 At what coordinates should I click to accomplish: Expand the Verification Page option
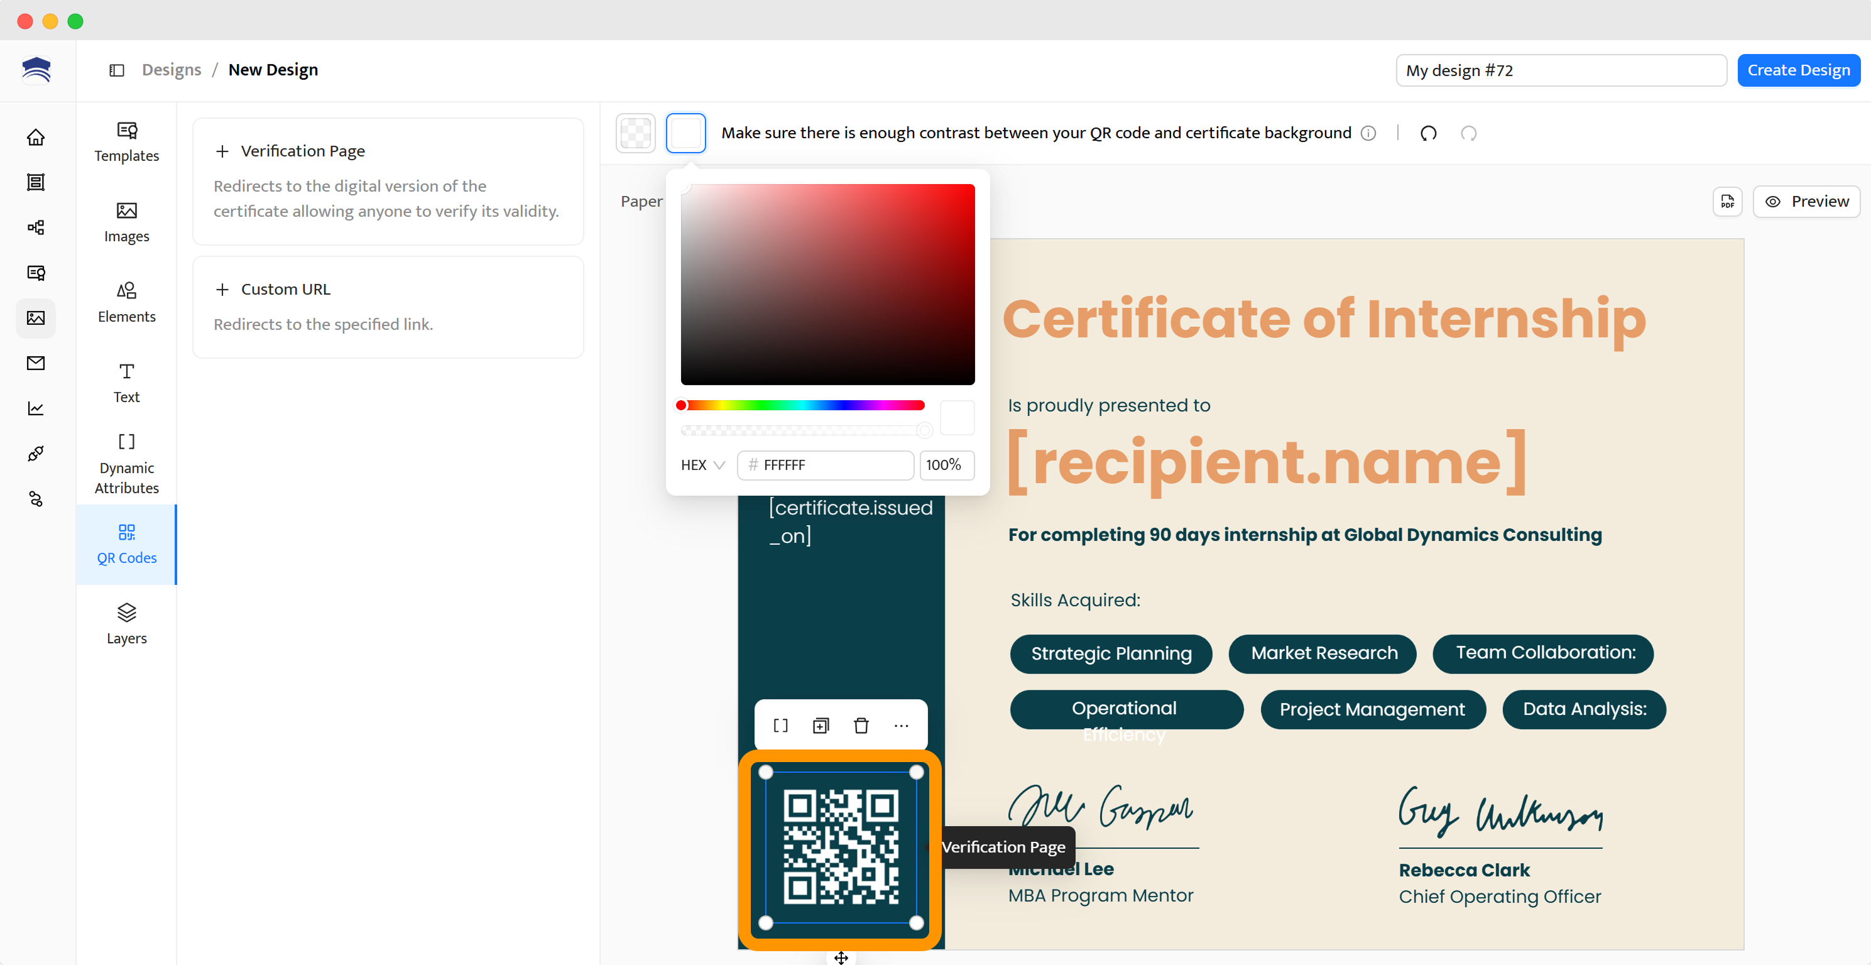303,151
